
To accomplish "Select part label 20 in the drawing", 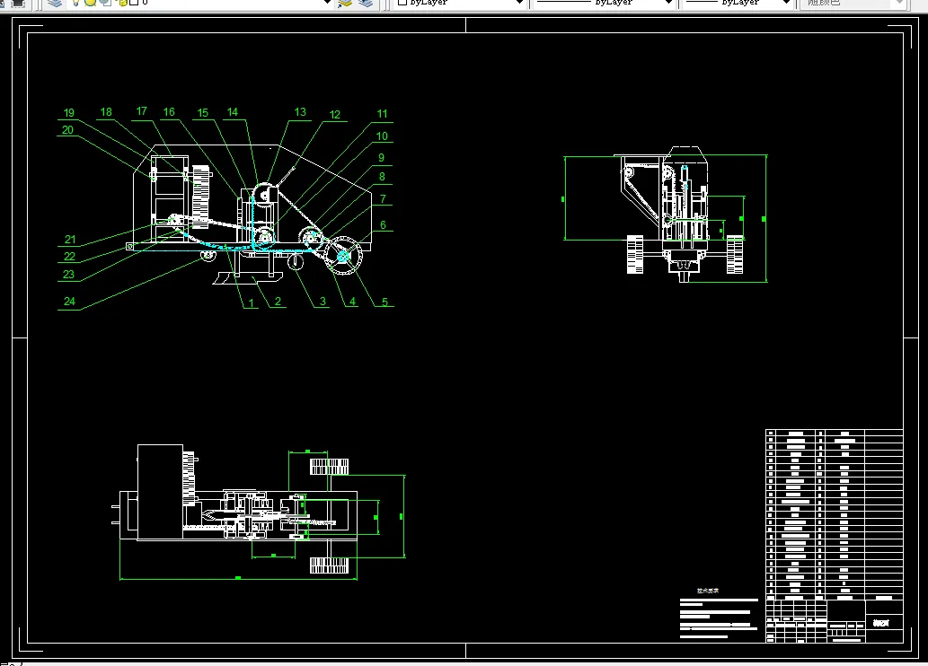I will coord(67,129).
